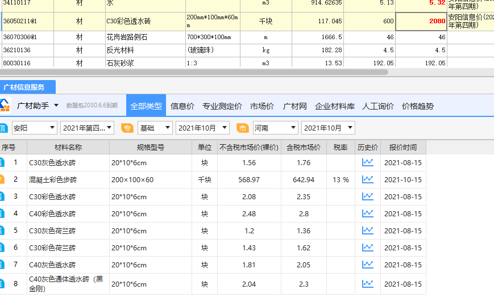Select the 混凝土彩色步砖 row name

coord(53,179)
